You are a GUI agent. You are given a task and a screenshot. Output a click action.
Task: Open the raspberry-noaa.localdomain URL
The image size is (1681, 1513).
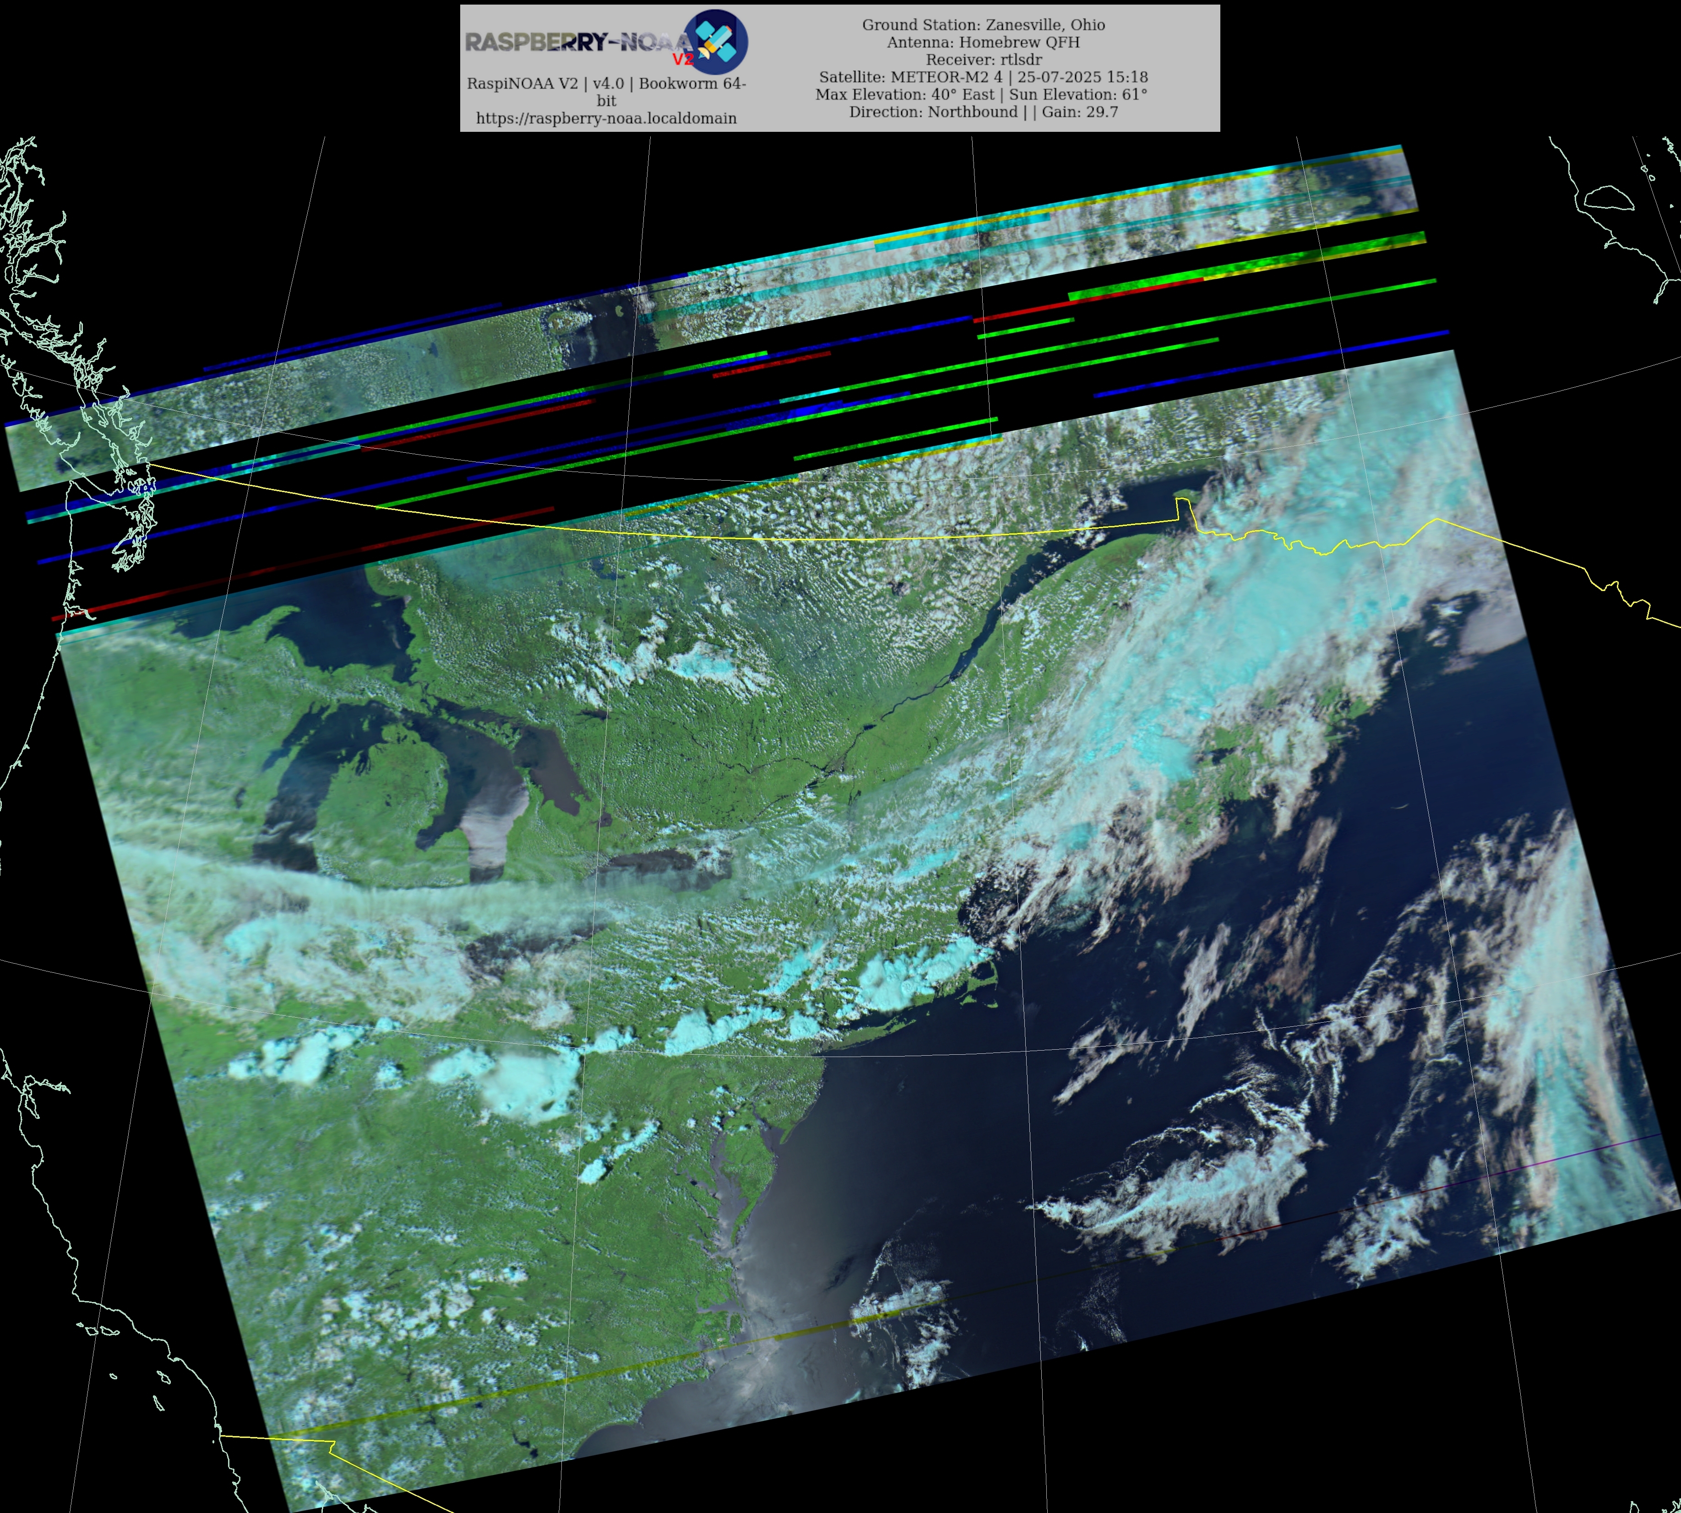(606, 118)
